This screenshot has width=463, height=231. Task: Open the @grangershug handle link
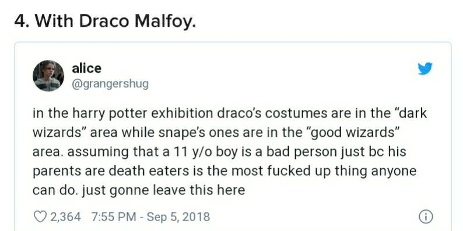coord(110,84)
